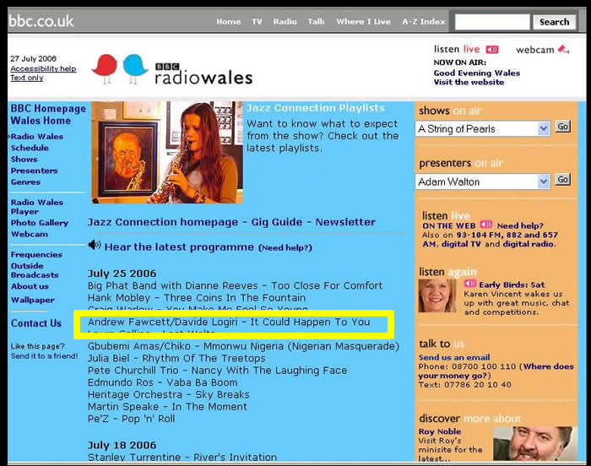Image resolution: width=591 pixels, height=466 pixels.
Task: Click the speaker icon next to ON THE WEB
Action: point(485,225)
